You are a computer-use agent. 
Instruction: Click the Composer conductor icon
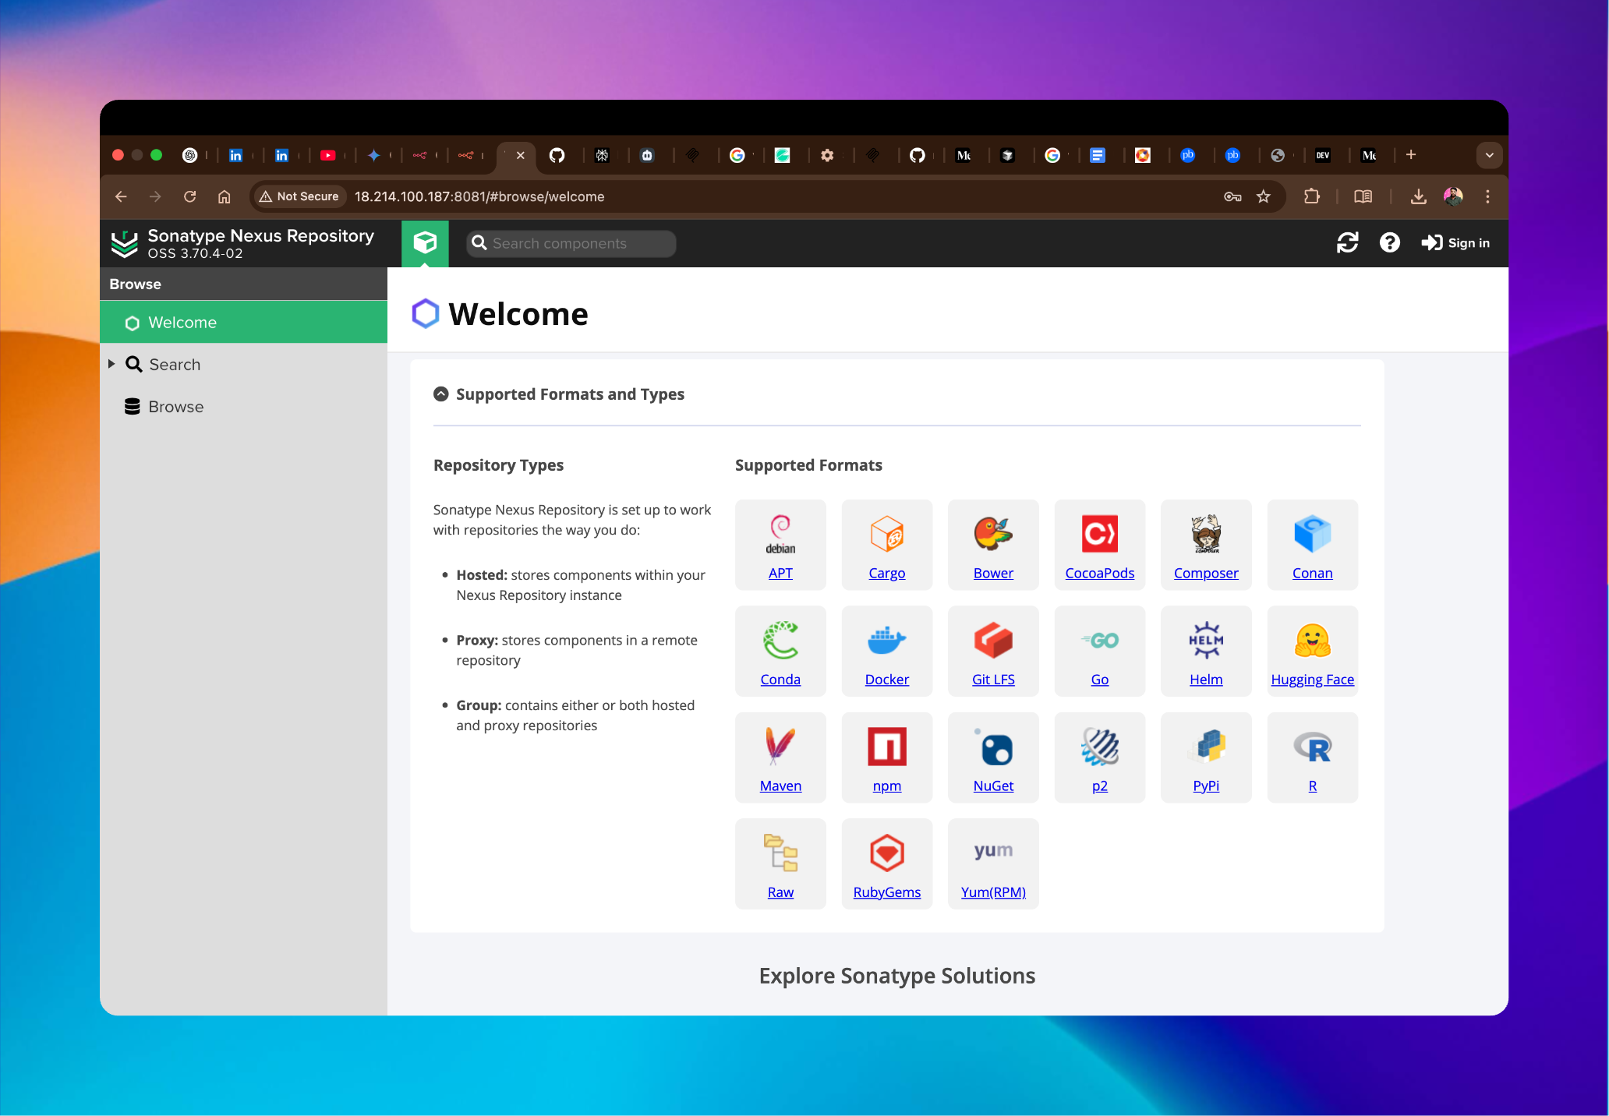coord(1206,533)
